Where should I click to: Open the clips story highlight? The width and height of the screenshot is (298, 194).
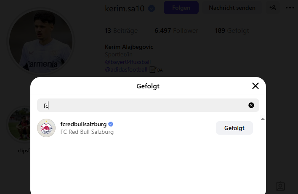coord(19,126)
